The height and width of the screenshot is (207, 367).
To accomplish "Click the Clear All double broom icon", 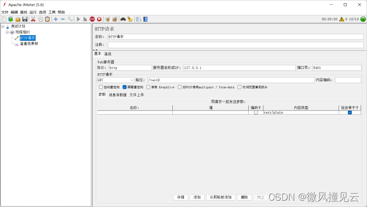I will click(115, 19).
